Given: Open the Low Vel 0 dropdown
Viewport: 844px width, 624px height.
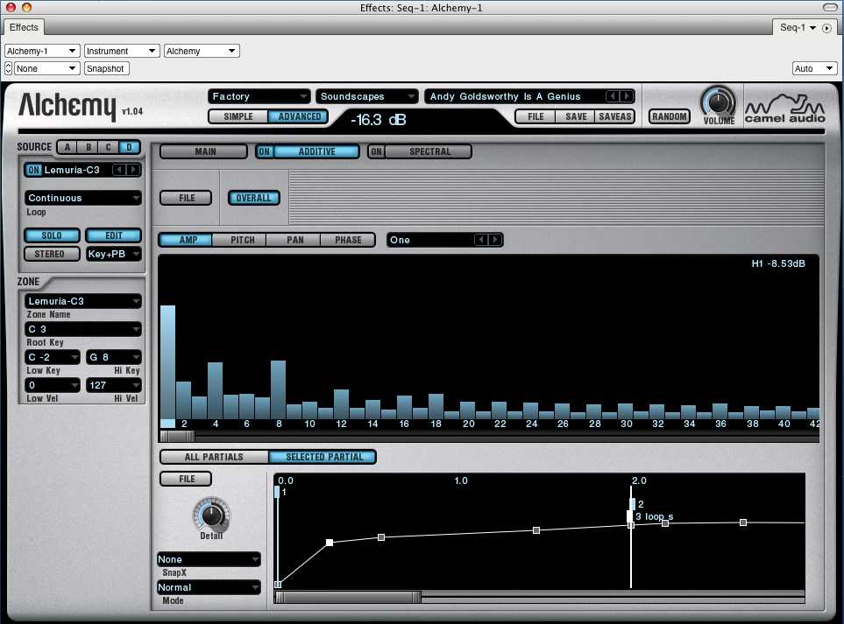Looking at the screenshot, I should click(53, 385).
